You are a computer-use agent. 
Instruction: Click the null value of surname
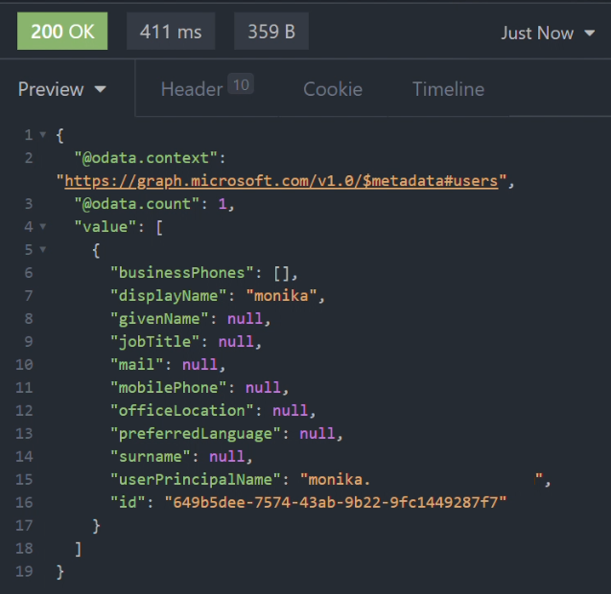(x=226, y=457)
